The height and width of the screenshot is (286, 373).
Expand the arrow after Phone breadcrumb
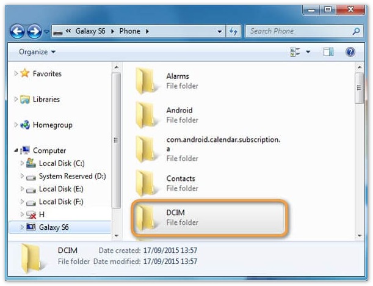(x=147, y=31)
